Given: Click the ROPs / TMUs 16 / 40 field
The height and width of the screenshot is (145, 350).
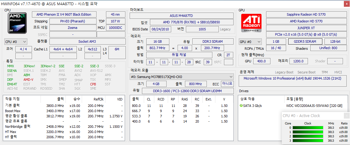Looking at the screenshot, I should [x=276, y=48].
